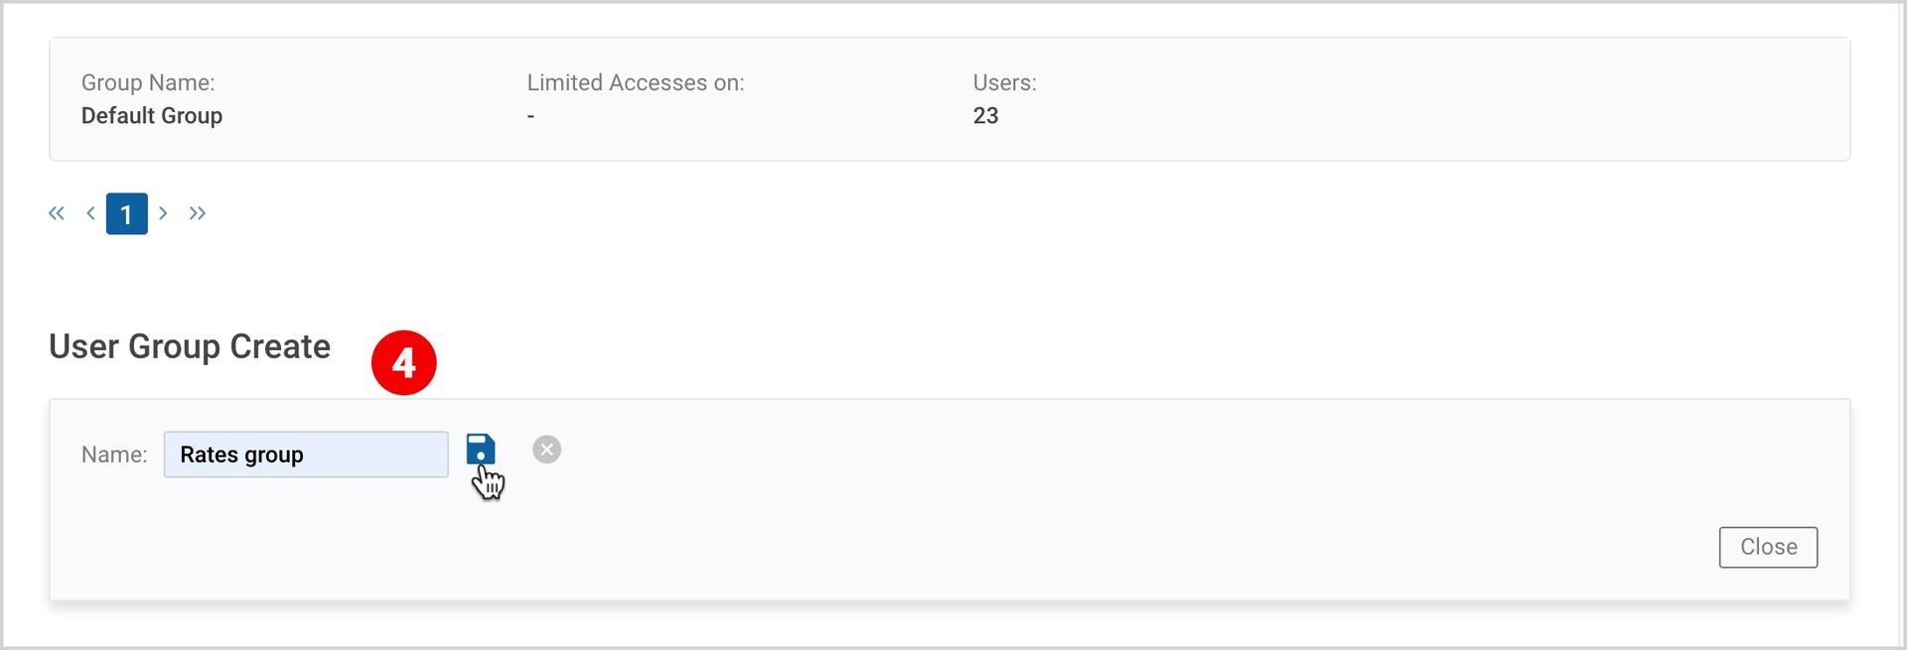This screenshot has width=1907, height=650.
Task: Go to next page with single-right chevron
Action: [x=163, y=213]
